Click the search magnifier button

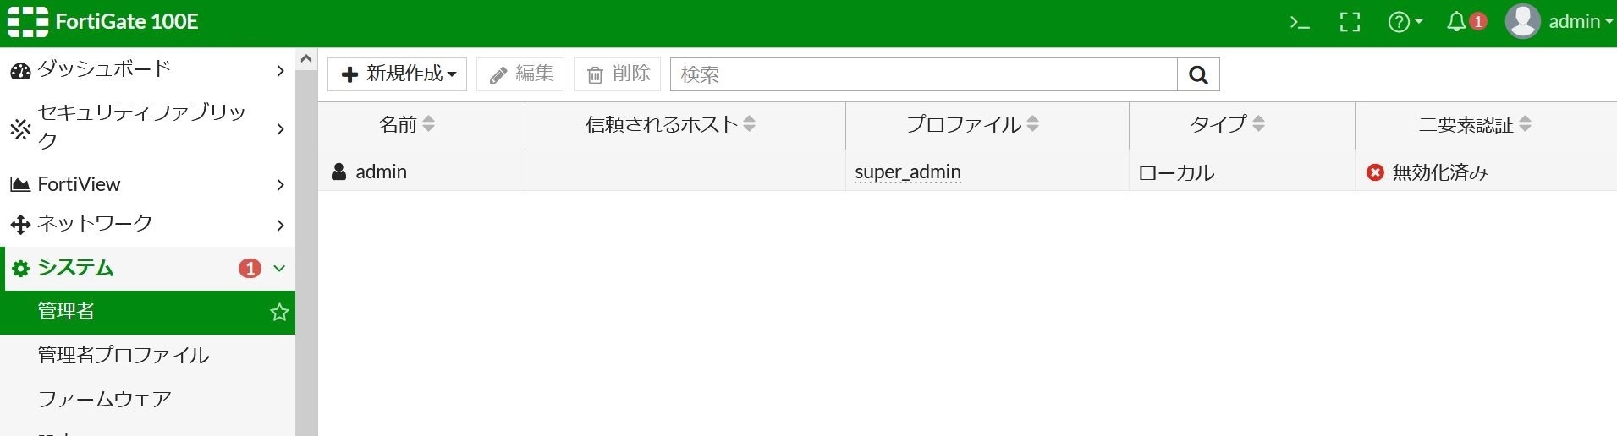pos(1198,74)
